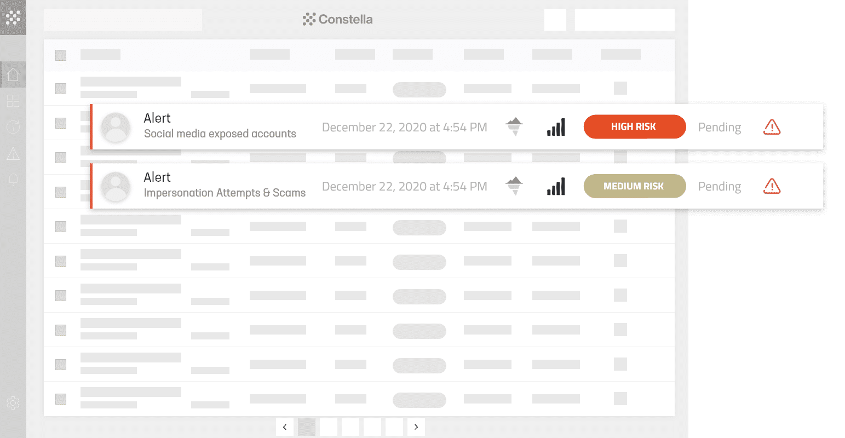Click iceberg icon on Impersonation Attempts alert
This screenshot has width=845, height=438.
point(514,186)
